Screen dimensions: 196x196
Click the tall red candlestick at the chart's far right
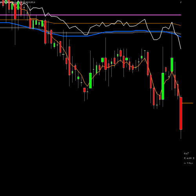181,113
